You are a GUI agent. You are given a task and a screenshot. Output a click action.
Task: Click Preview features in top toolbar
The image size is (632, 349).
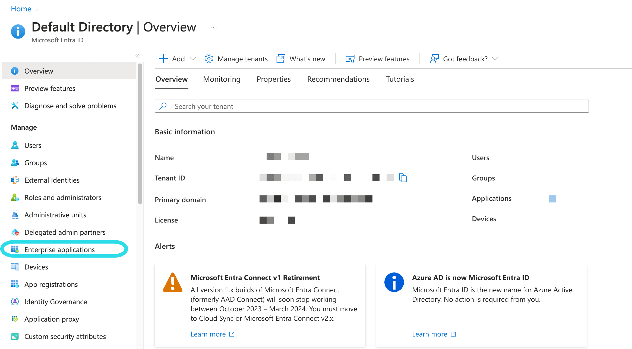(377, 58)
